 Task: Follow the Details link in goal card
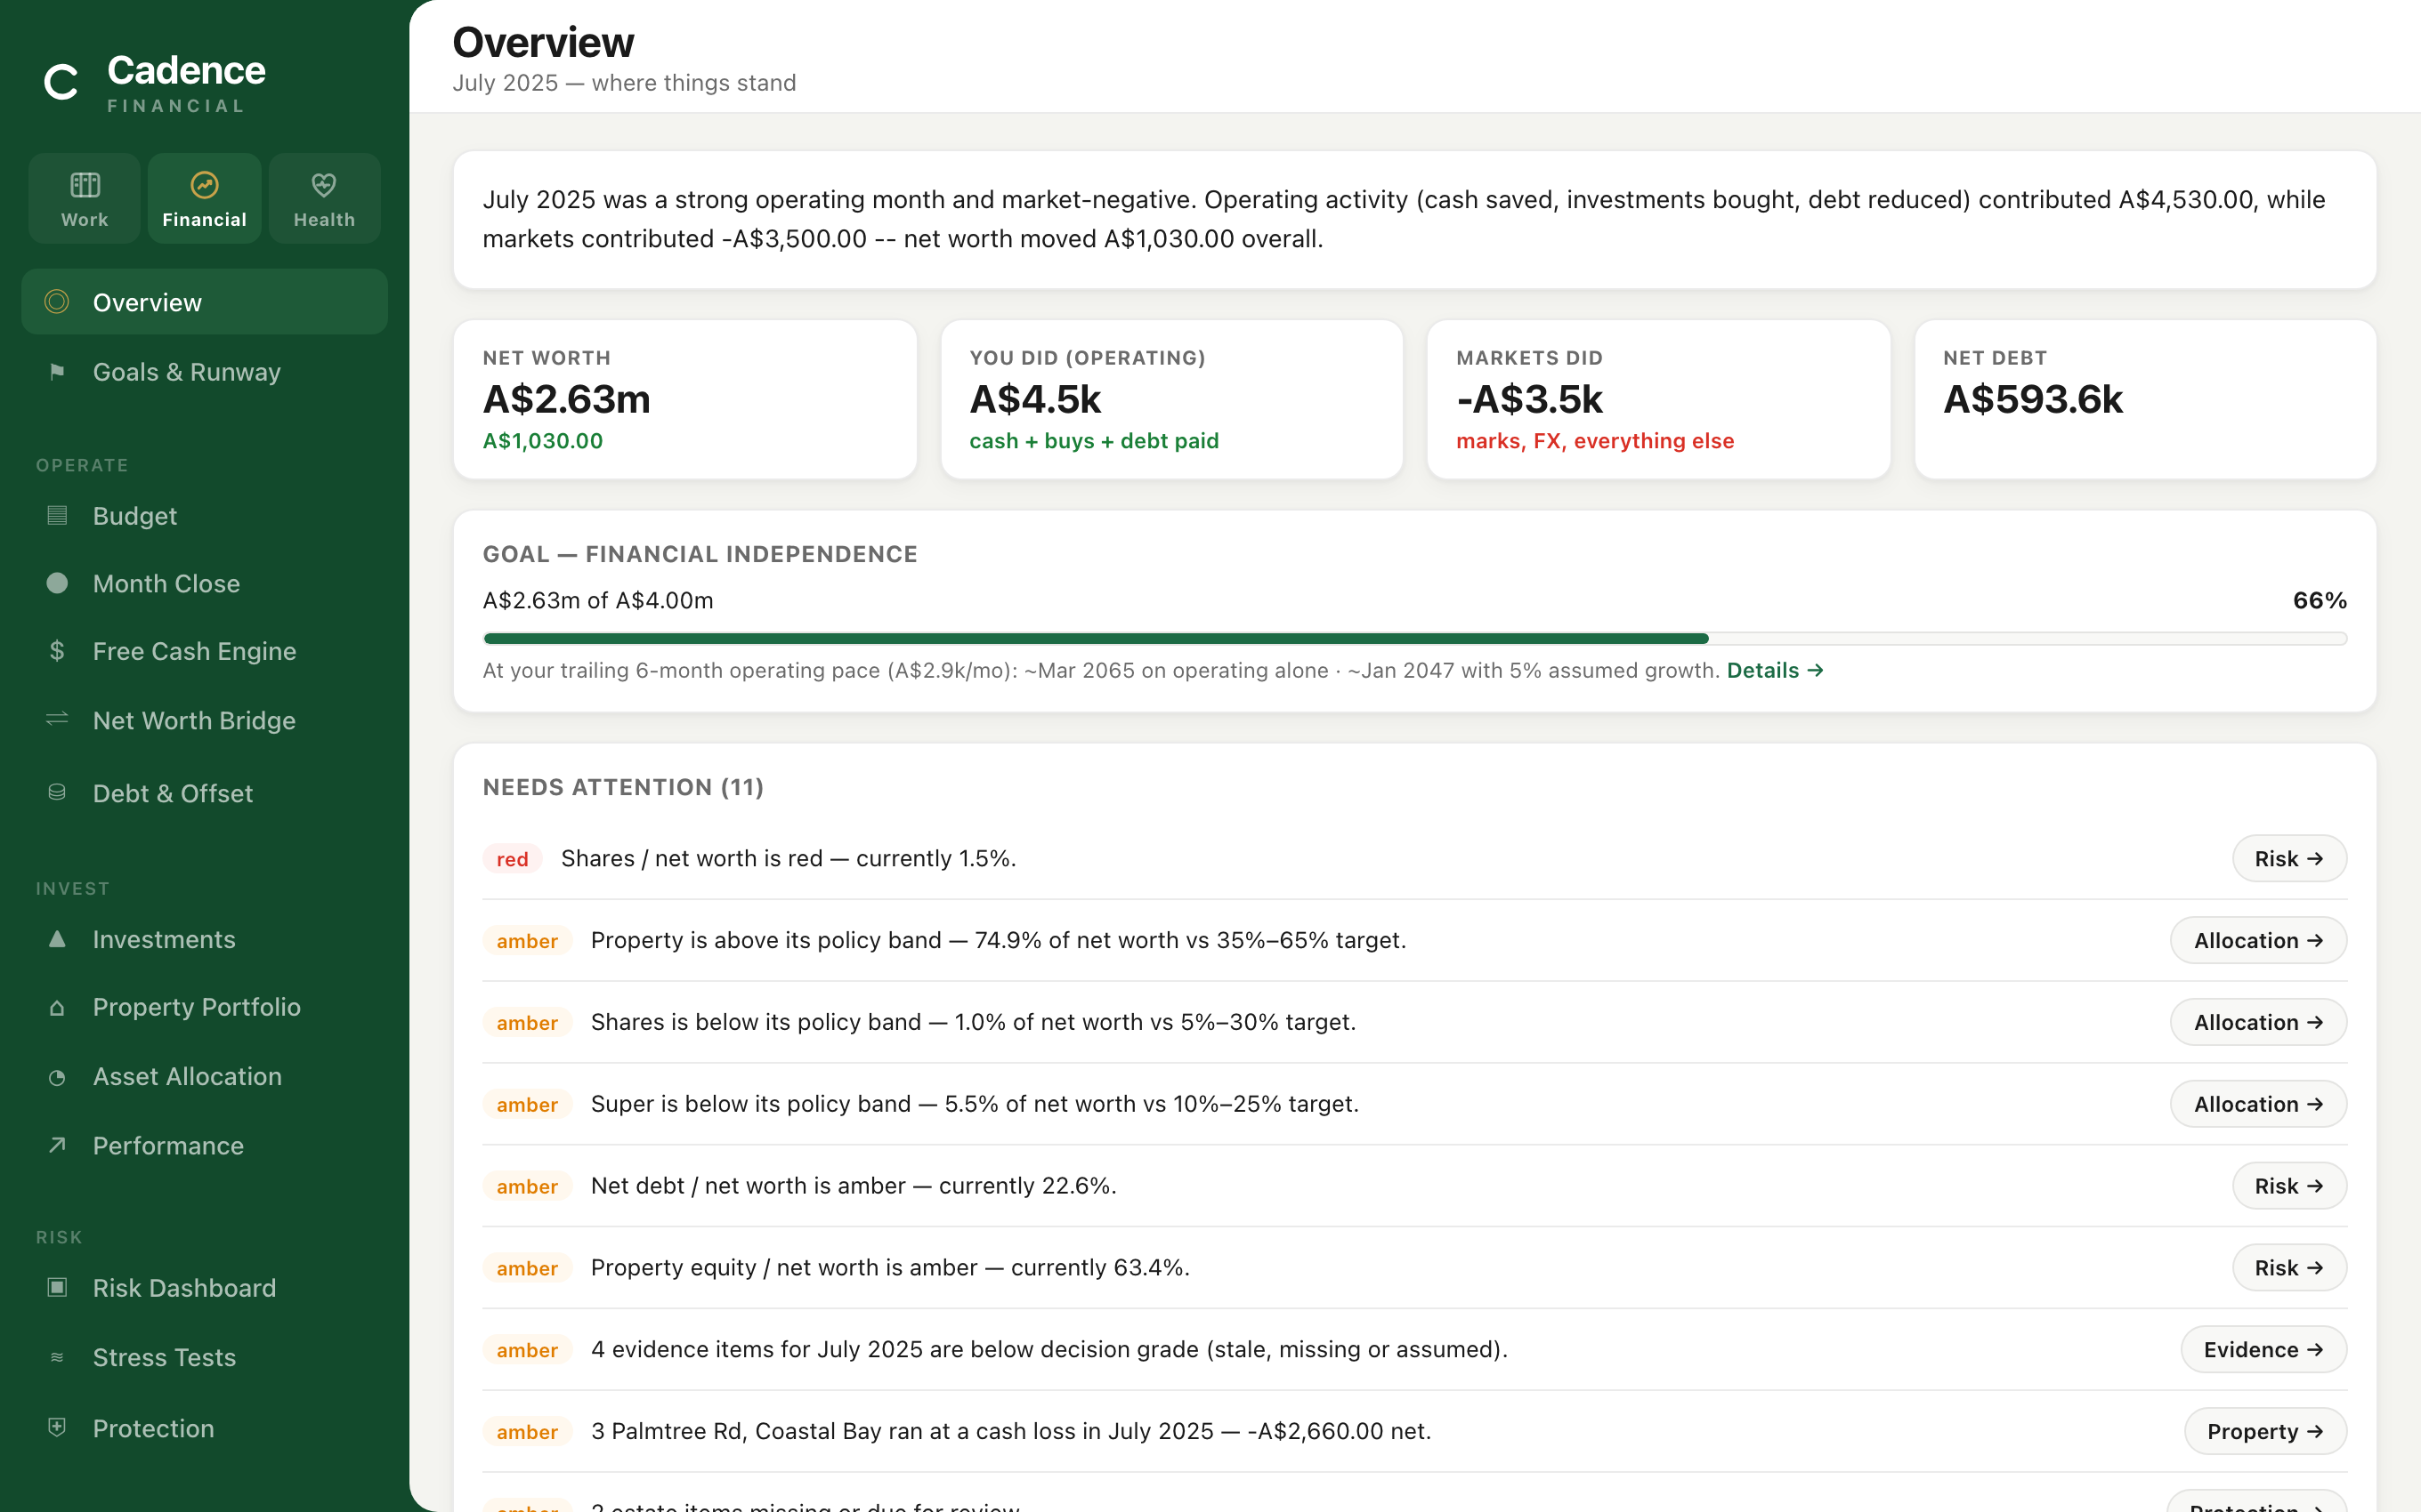[x=1775, y=670]
